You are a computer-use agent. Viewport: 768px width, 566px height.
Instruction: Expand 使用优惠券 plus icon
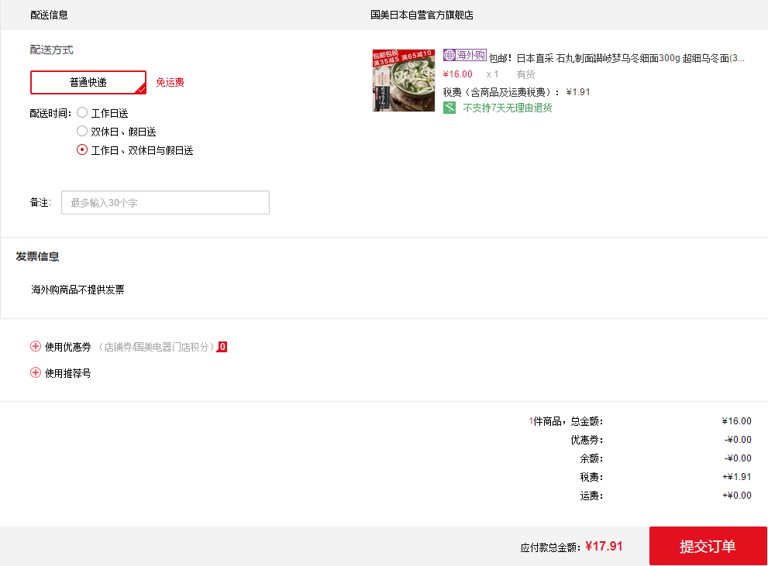coord(36,346)
